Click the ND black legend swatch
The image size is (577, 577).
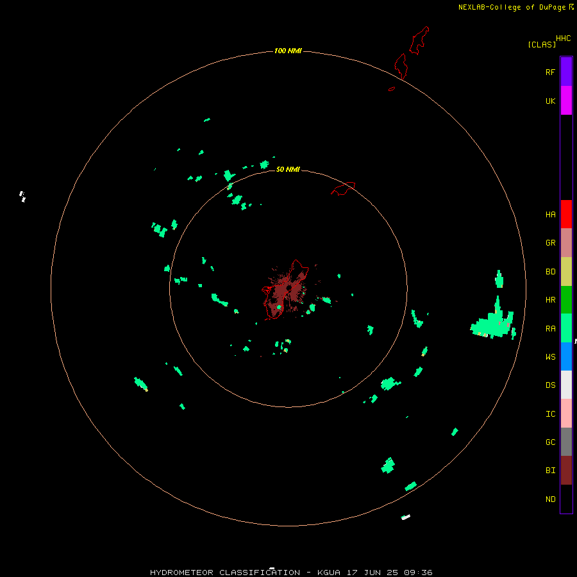[x=566, y=499]
